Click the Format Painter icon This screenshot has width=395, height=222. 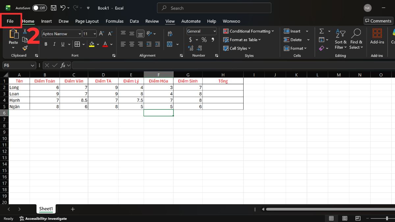[25, 48]
